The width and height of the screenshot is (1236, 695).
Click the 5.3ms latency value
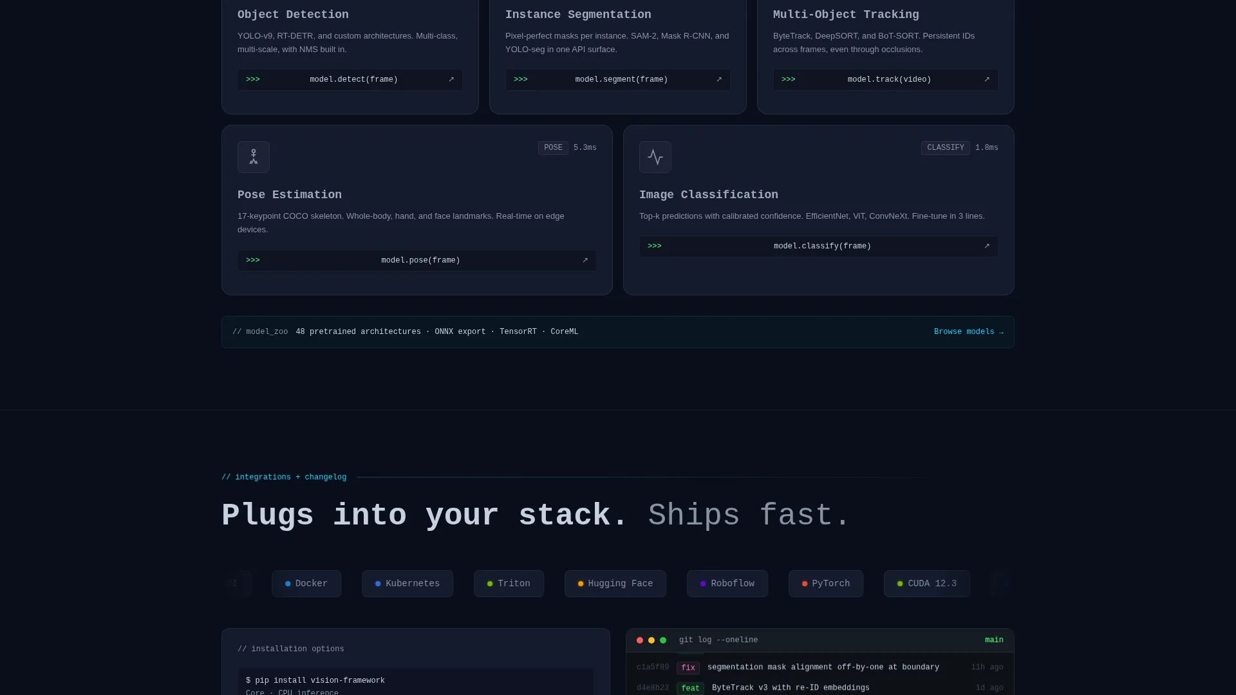(585, 148)
